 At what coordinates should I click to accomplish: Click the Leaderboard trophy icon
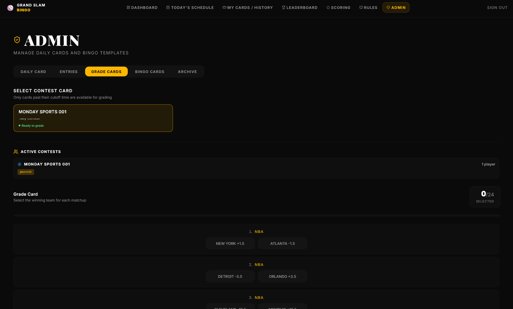point(283,7)
